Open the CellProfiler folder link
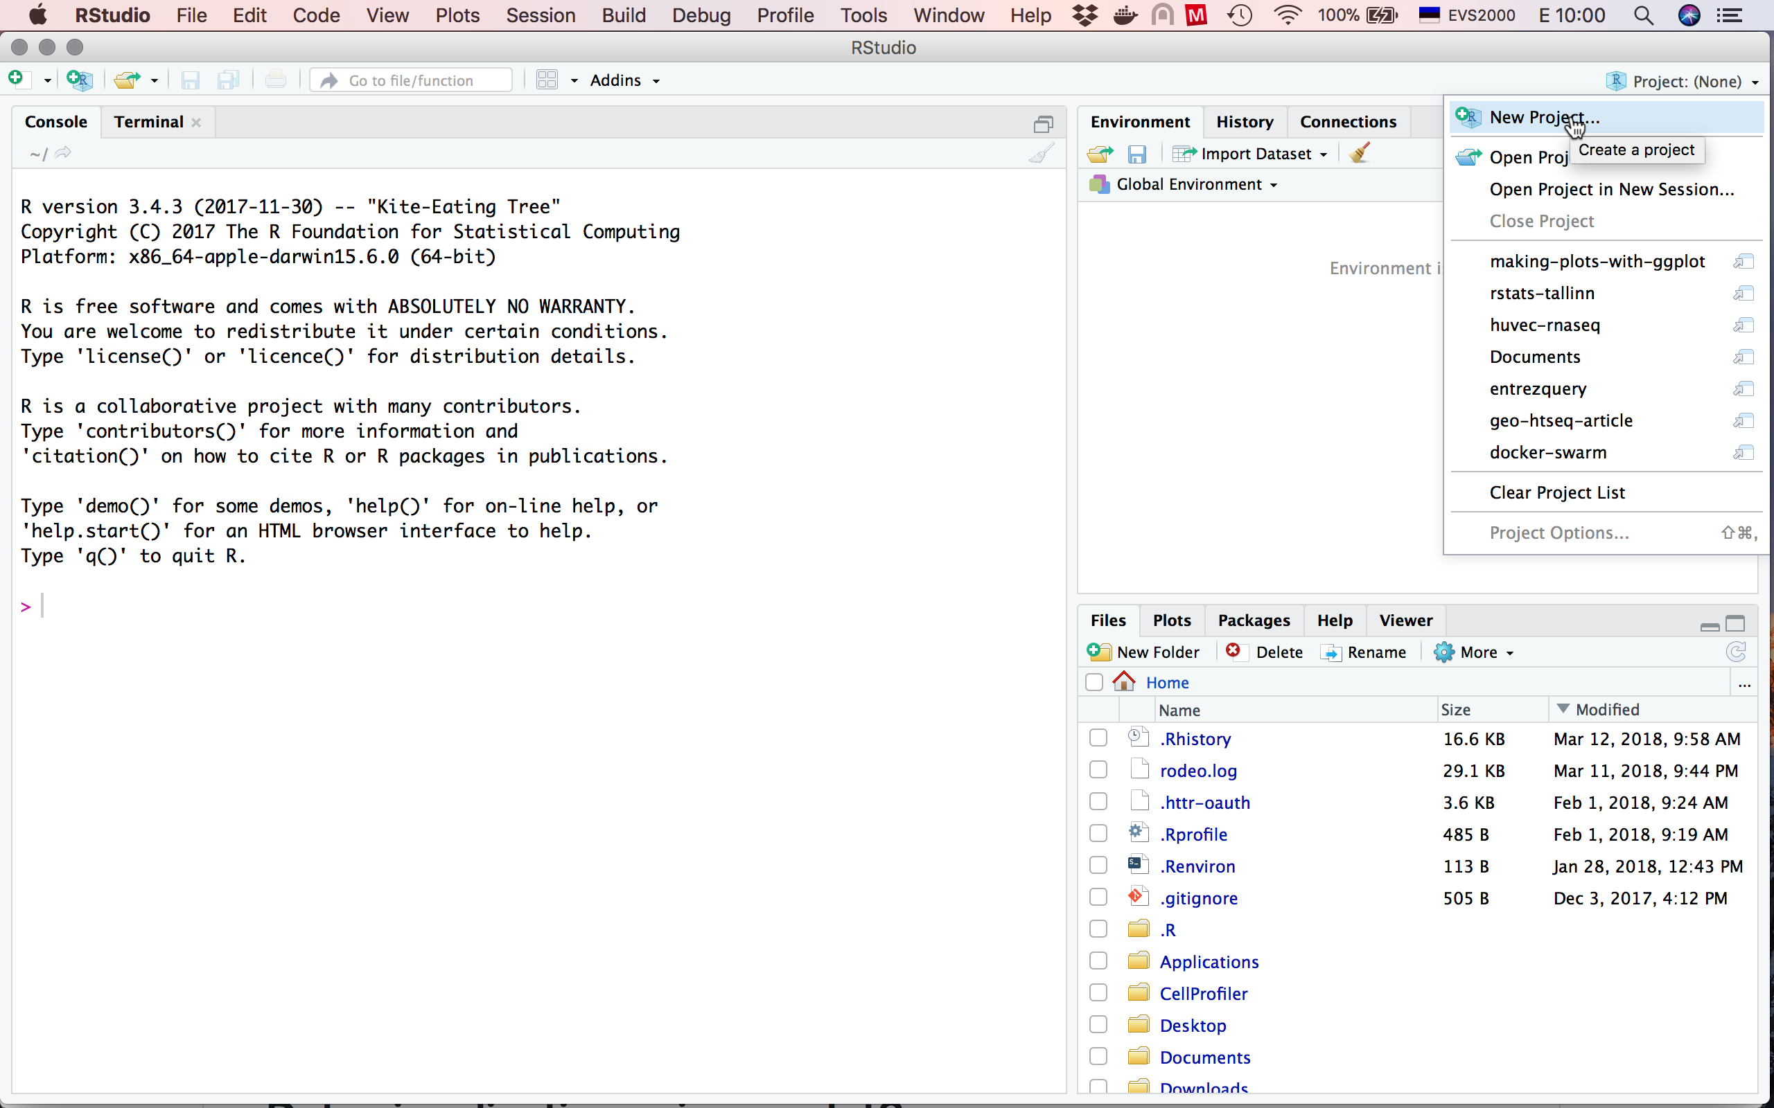 (1203, 993)
